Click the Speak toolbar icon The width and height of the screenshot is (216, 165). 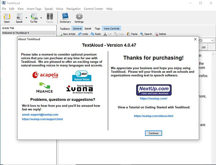pyautogui.click(x=19, y=18)
